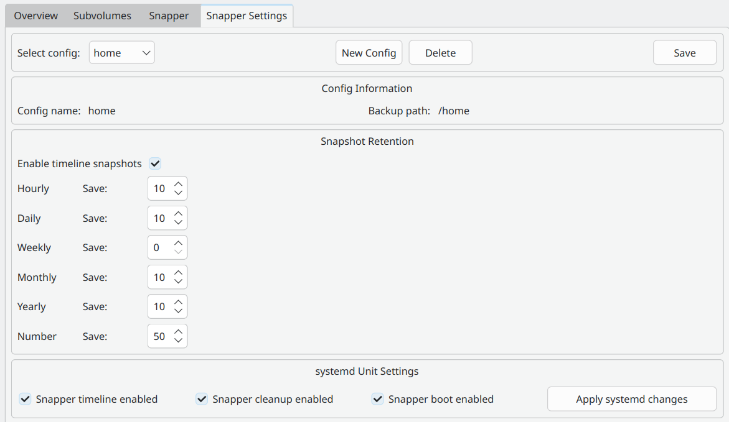Screen dimensions: 729x422
Task: Disable Snapper boot enabled
Action: (x=378, y=398)
